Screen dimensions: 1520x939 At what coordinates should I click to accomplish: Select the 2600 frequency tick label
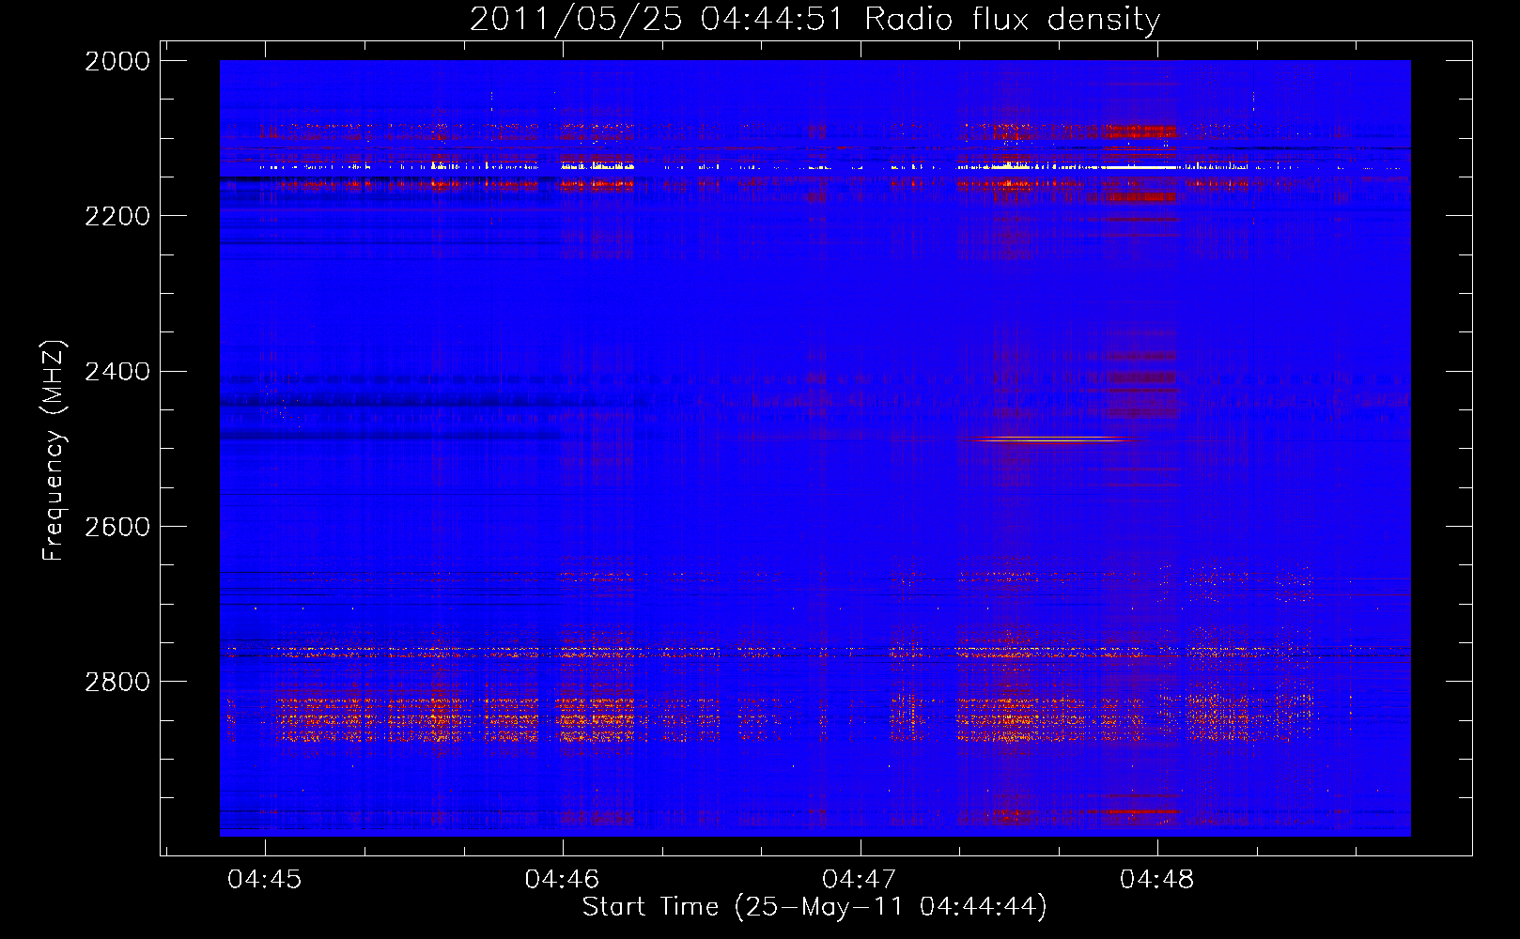click(x=117, y=527)
